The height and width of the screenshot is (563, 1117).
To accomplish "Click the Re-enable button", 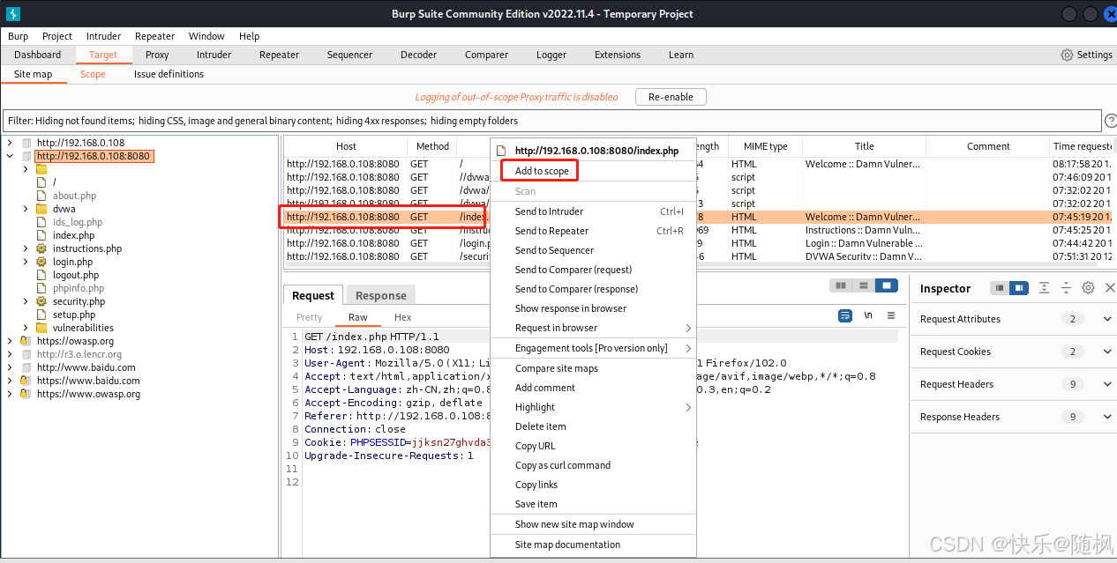I will [x=671, y=97].
